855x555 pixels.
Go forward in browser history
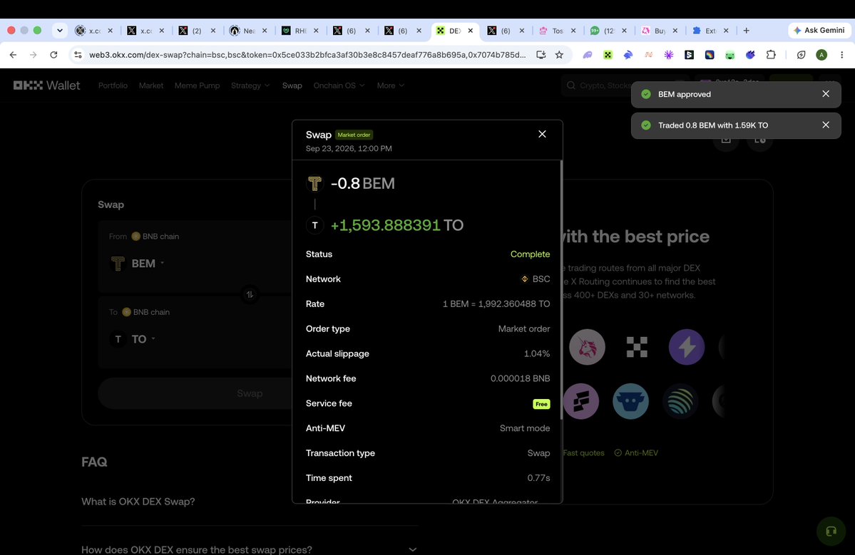[34, 54]
